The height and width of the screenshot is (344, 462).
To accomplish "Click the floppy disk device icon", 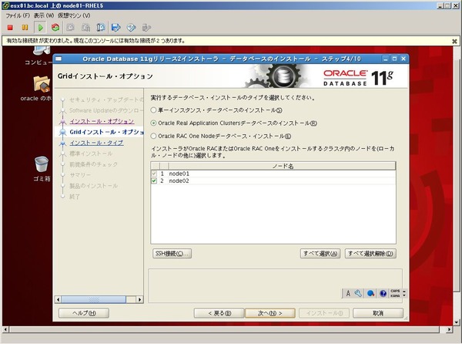I will [116, 28].
